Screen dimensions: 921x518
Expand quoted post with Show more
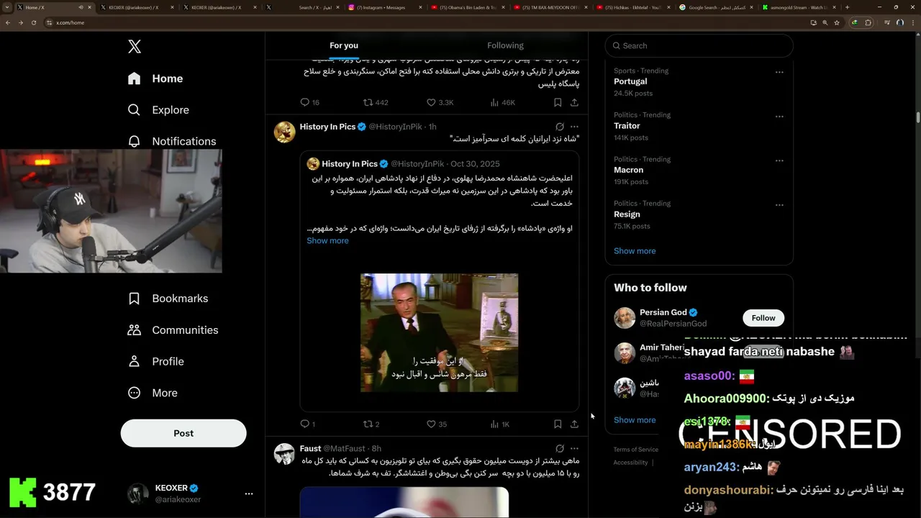pos(327,240)
